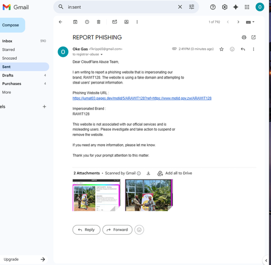271x265 pixels.
Task: Print the REPORT PHISHING email
Action: click(244, 37)
